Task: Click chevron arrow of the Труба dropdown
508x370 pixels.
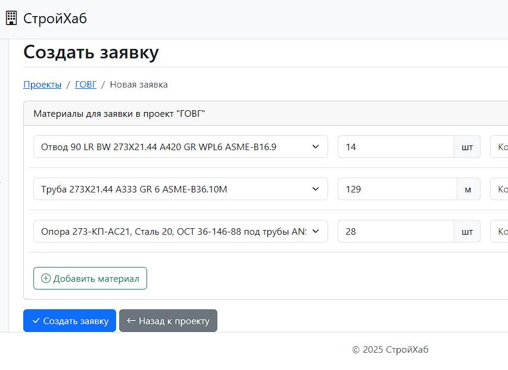Action: pyautogui.click(x=316, y=189)
